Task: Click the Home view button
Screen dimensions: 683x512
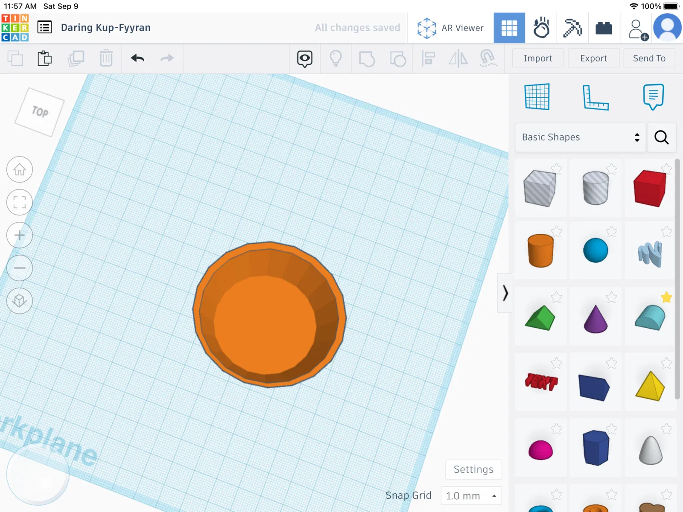Action: (x=20, y=169)
